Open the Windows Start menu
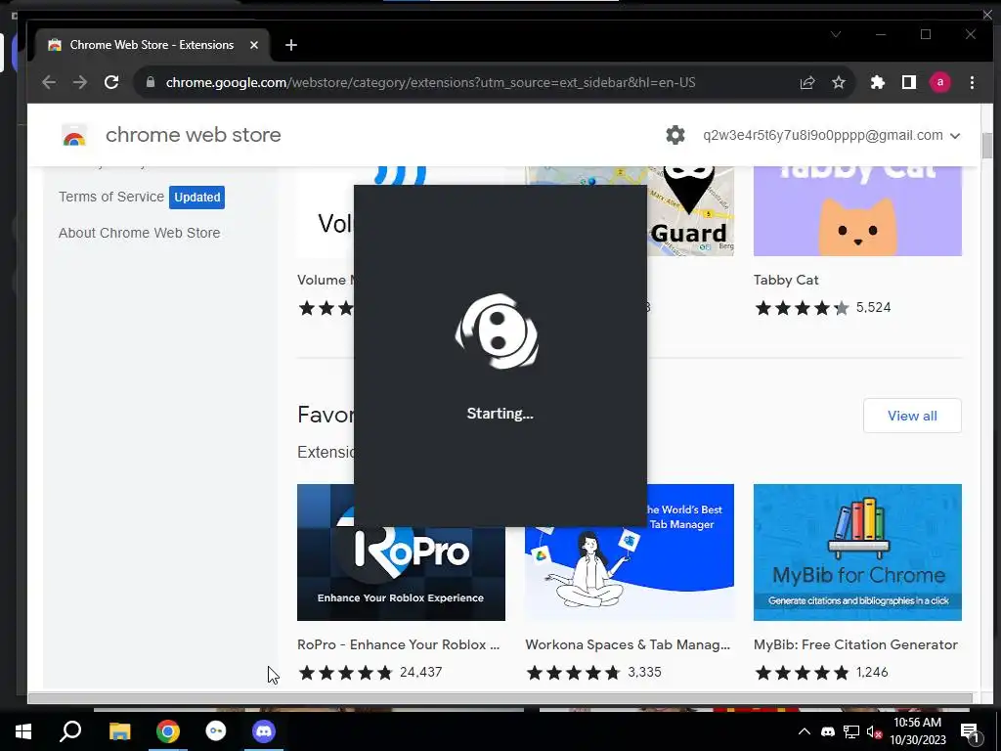This screenshot has width=1001, height=751. [x=23, y=731]
